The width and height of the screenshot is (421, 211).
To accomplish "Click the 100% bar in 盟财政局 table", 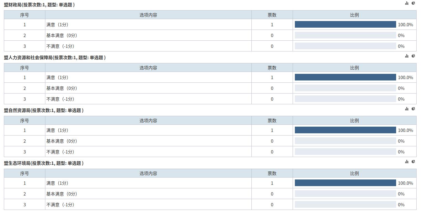I will 345,25.
